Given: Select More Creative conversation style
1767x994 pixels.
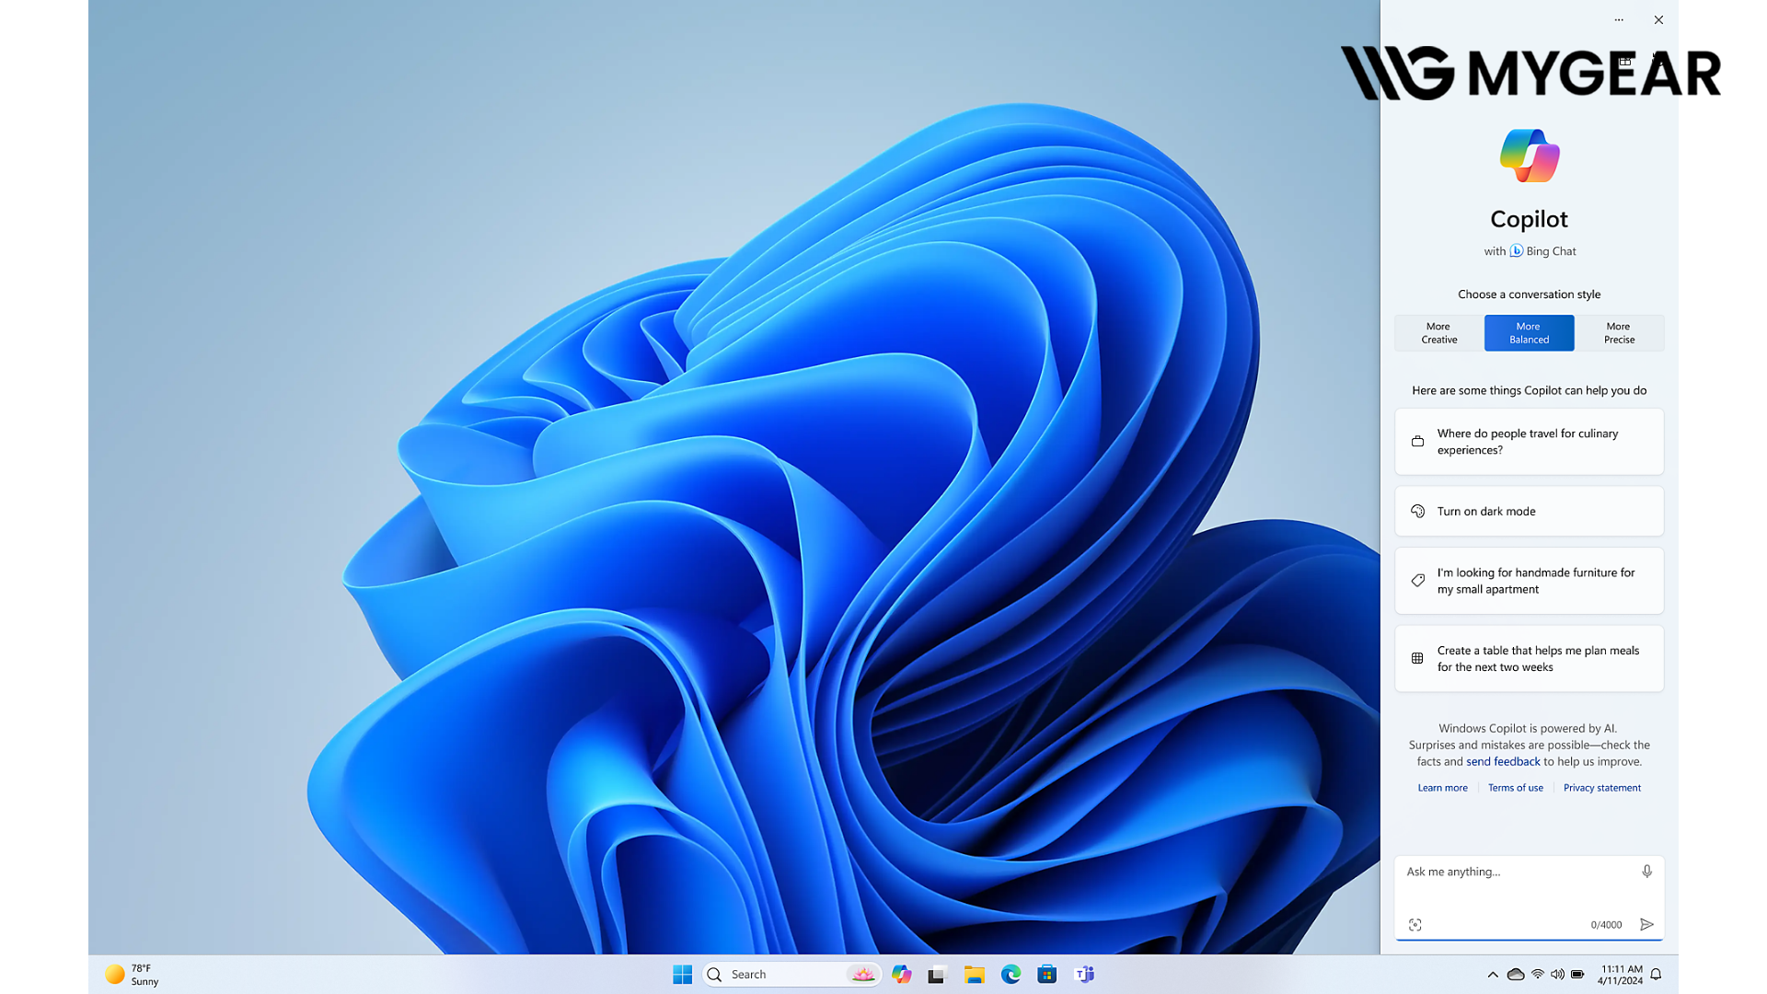Looking at the screenshot, I should pos(1438,333).
